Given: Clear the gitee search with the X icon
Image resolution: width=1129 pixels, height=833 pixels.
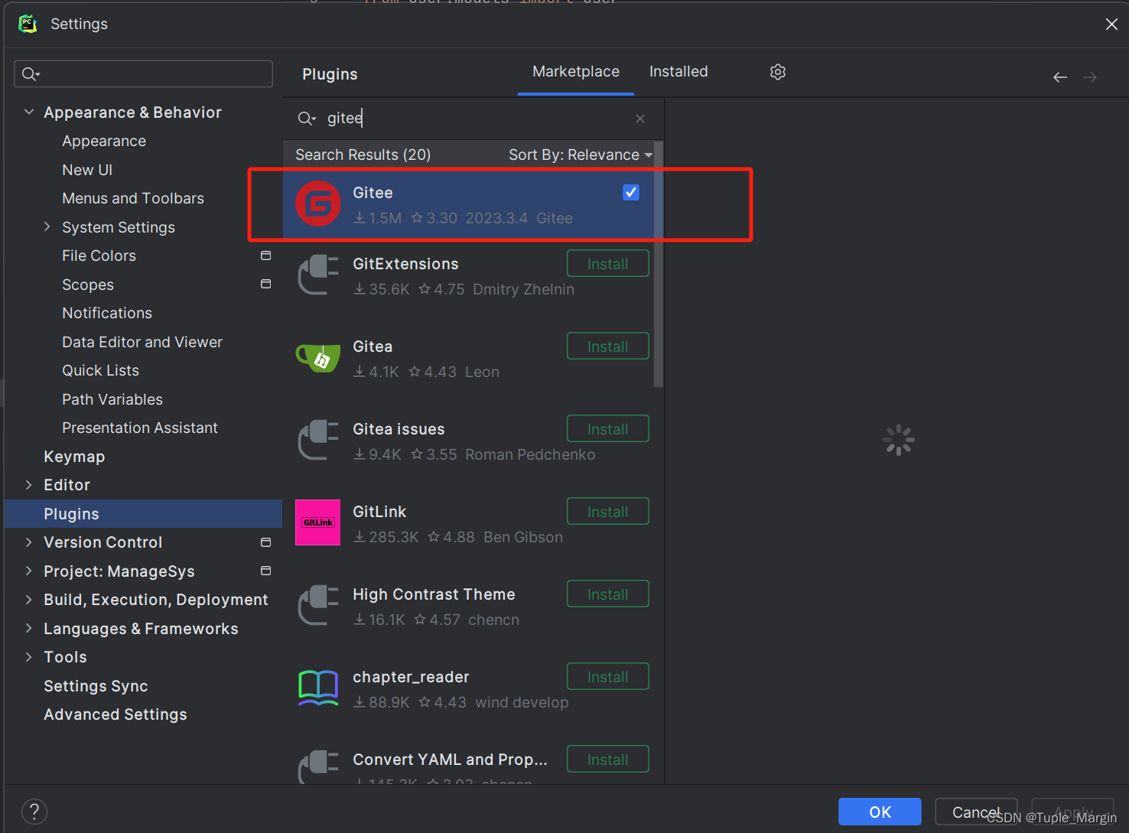Looking at the screenshot, I should (x=640, y=119).
